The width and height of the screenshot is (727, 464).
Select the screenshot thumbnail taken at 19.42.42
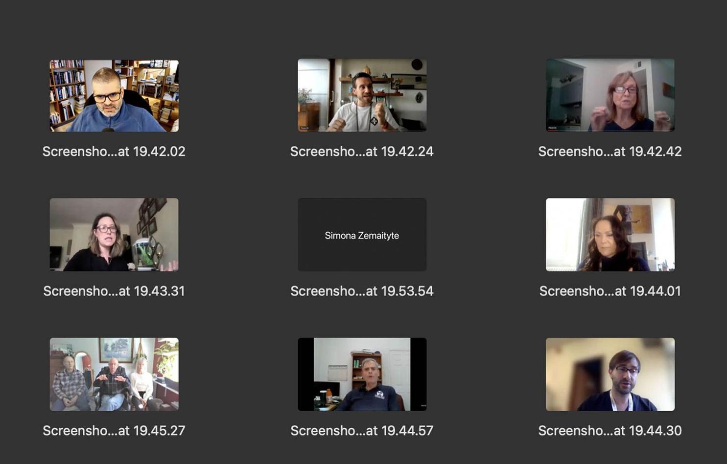pos(610,95)
